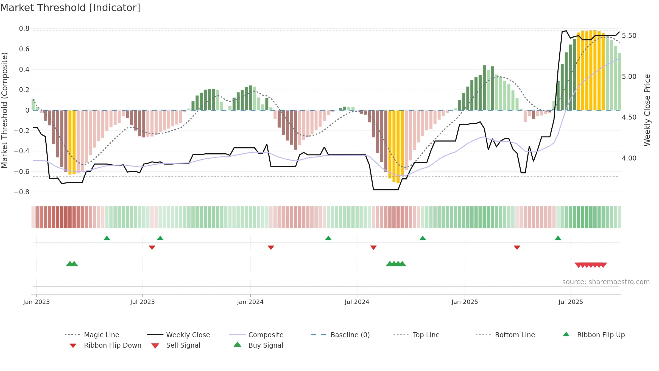The height and width of the screenshot is (371, 659).
Task: Click the red Ribbon Flip Down legend triangle
Action: (x=73, y=346)
